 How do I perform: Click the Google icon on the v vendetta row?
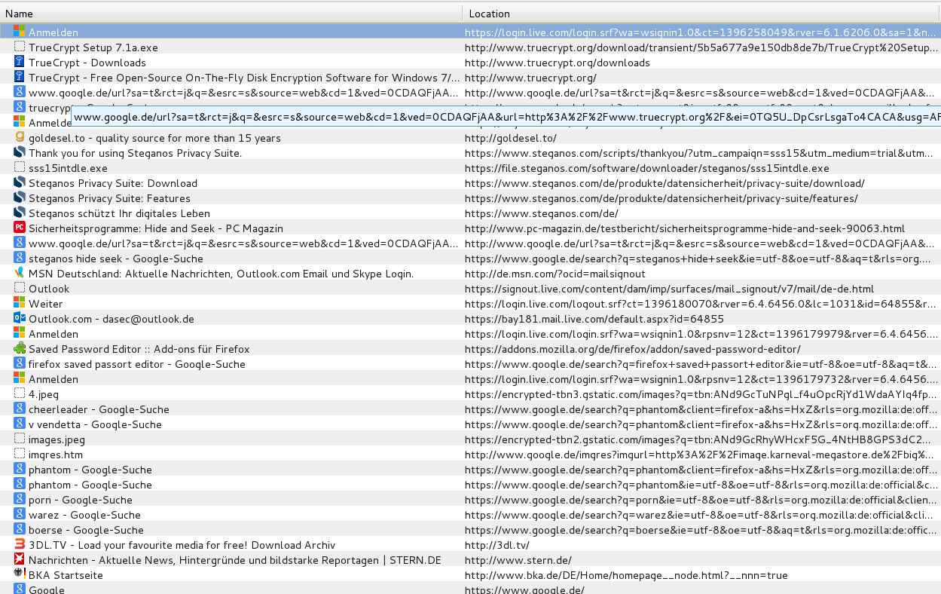coord(20,424)
